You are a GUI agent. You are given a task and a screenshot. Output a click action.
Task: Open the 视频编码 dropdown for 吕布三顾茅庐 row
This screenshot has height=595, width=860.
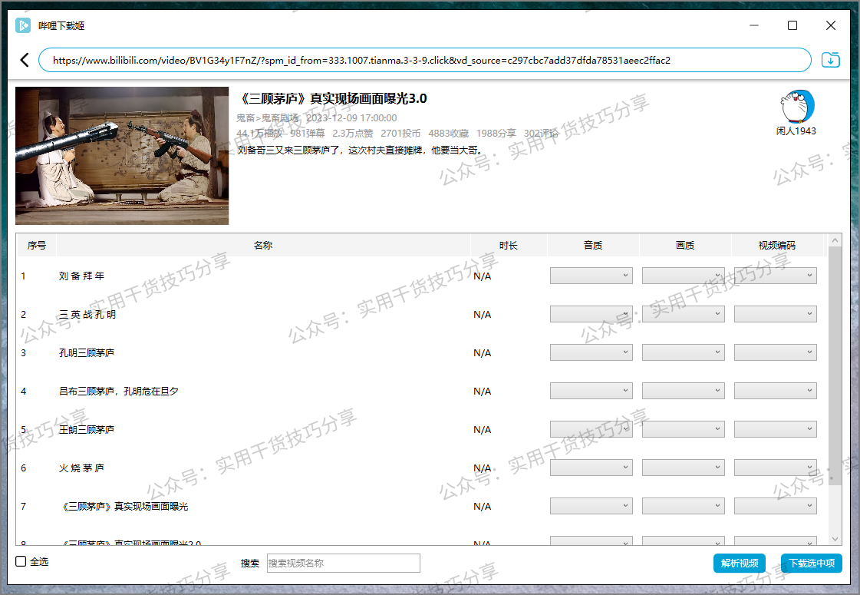pos(775,390)
